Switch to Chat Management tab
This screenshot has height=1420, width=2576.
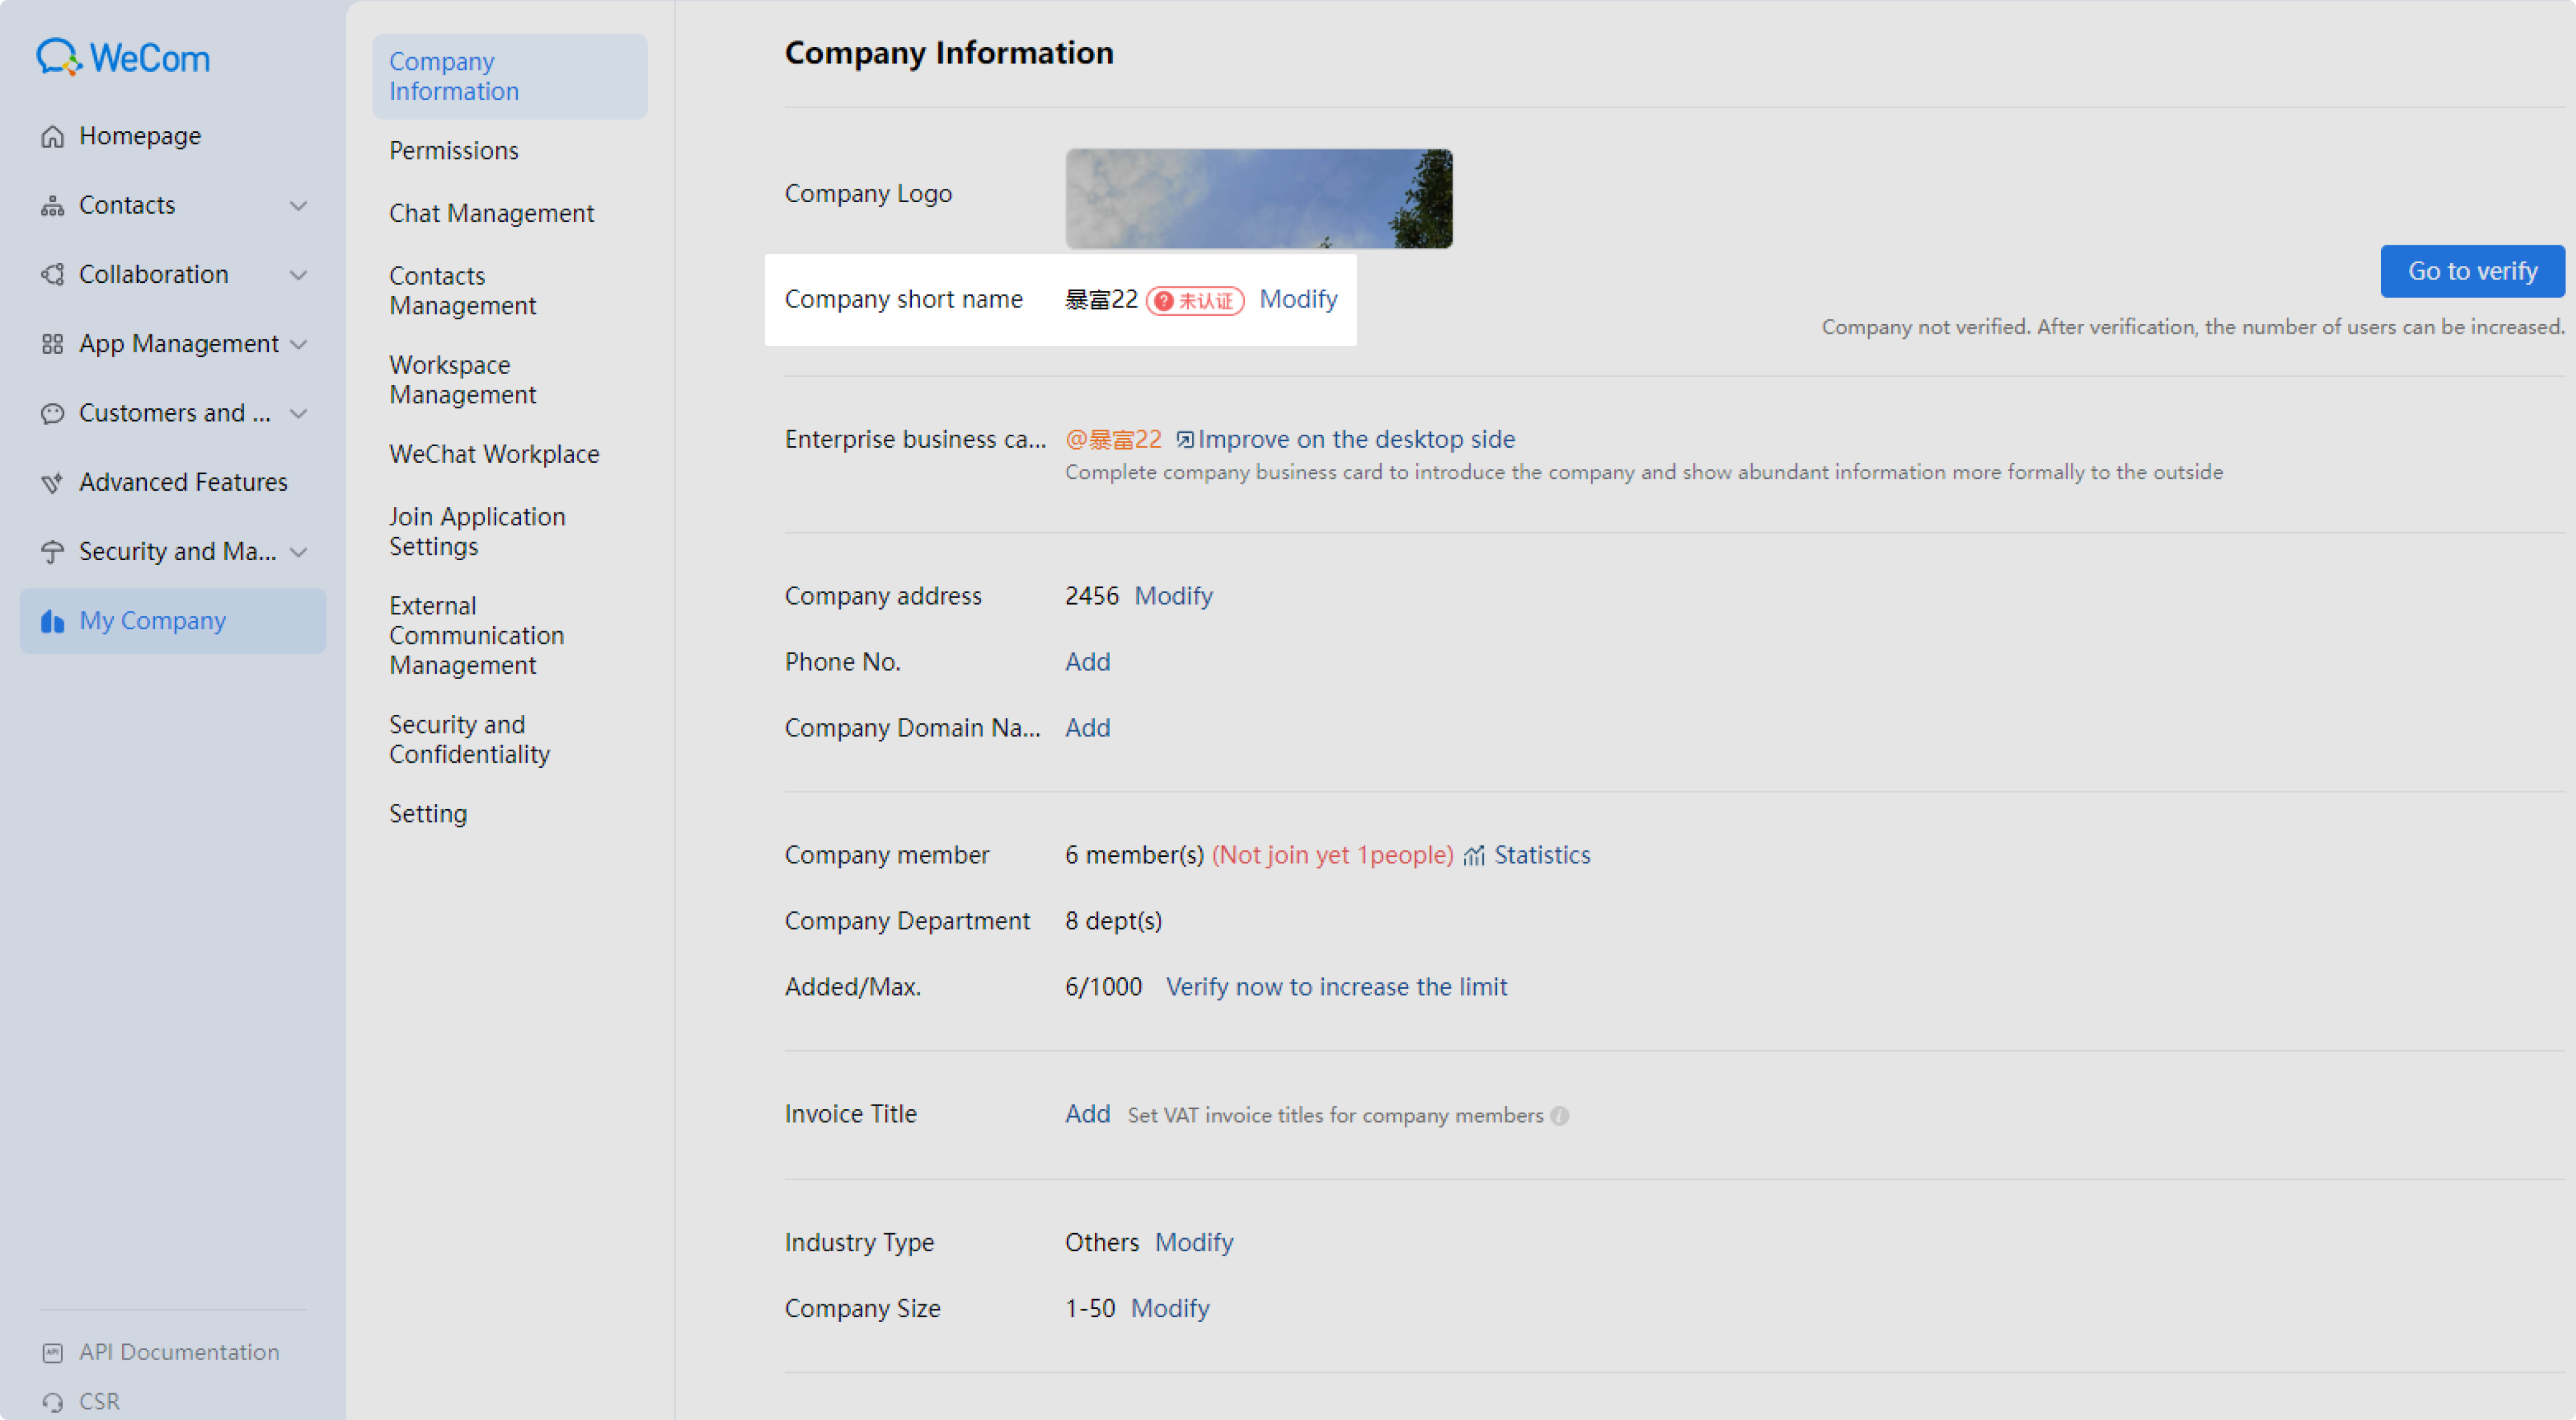tap(491, 214)
